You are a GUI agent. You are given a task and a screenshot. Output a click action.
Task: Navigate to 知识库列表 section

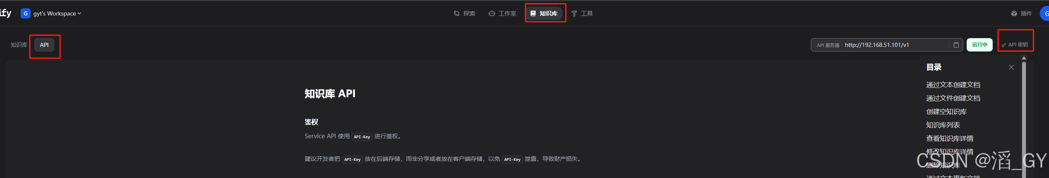click(x=943, y=125)
